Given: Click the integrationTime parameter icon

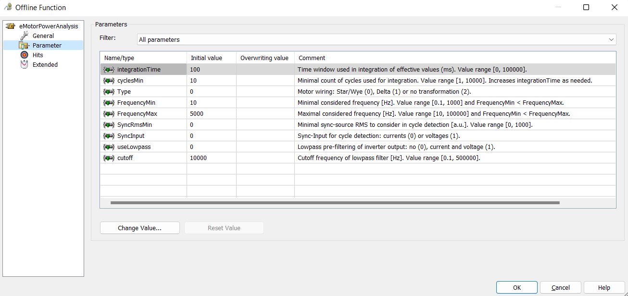Looking at the screenshot, I should 109,70.
